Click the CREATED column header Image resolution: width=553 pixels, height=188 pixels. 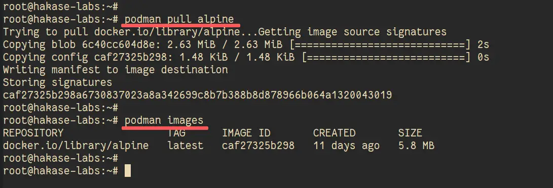tap(335, 133)
